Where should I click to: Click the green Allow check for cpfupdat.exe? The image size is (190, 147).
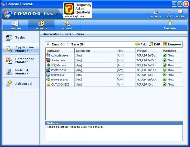[x=164, y=55]
